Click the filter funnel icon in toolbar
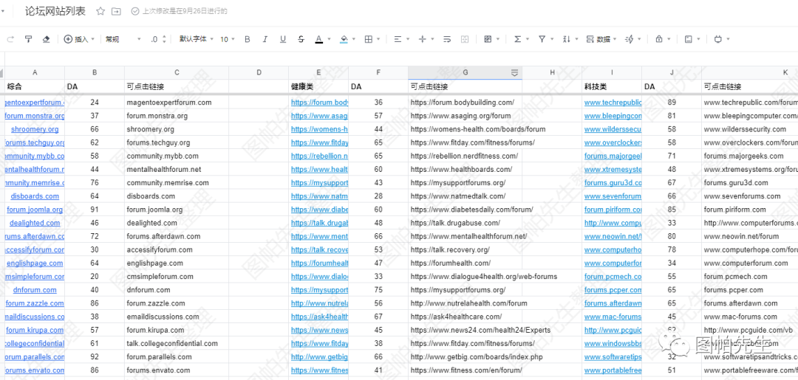 [542, 39]
